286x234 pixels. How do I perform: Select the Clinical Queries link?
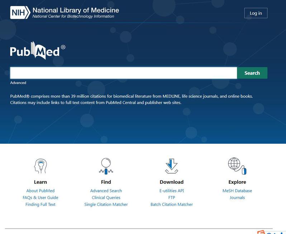(x=106, y=198)
